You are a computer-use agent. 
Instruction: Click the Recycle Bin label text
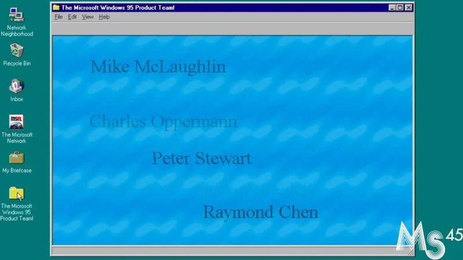point(17,64)
